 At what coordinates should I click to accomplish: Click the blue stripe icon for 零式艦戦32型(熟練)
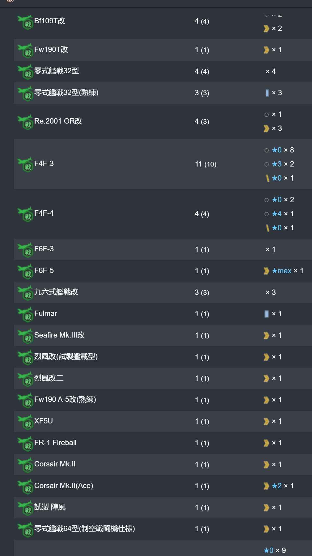pyautogui.click(x=267, y=93)
